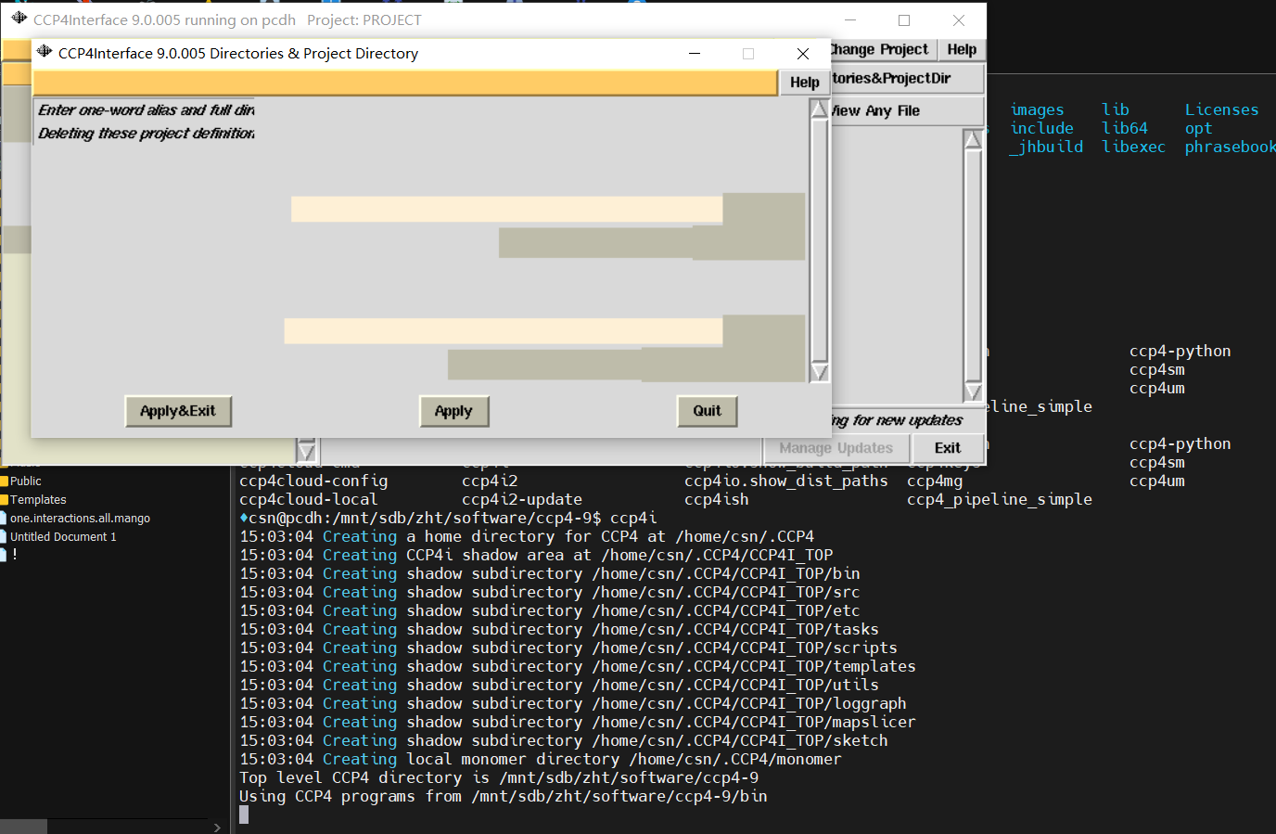Click 'ccp4io.show_dist_paths' in terminal
1276x834 pixels.
[x=786, y=481]
